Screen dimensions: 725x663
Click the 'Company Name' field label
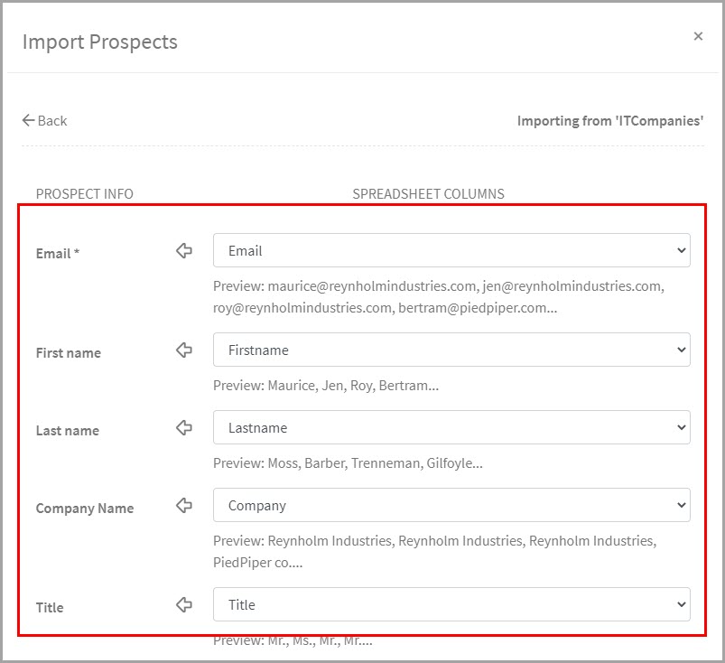point(84,509)
